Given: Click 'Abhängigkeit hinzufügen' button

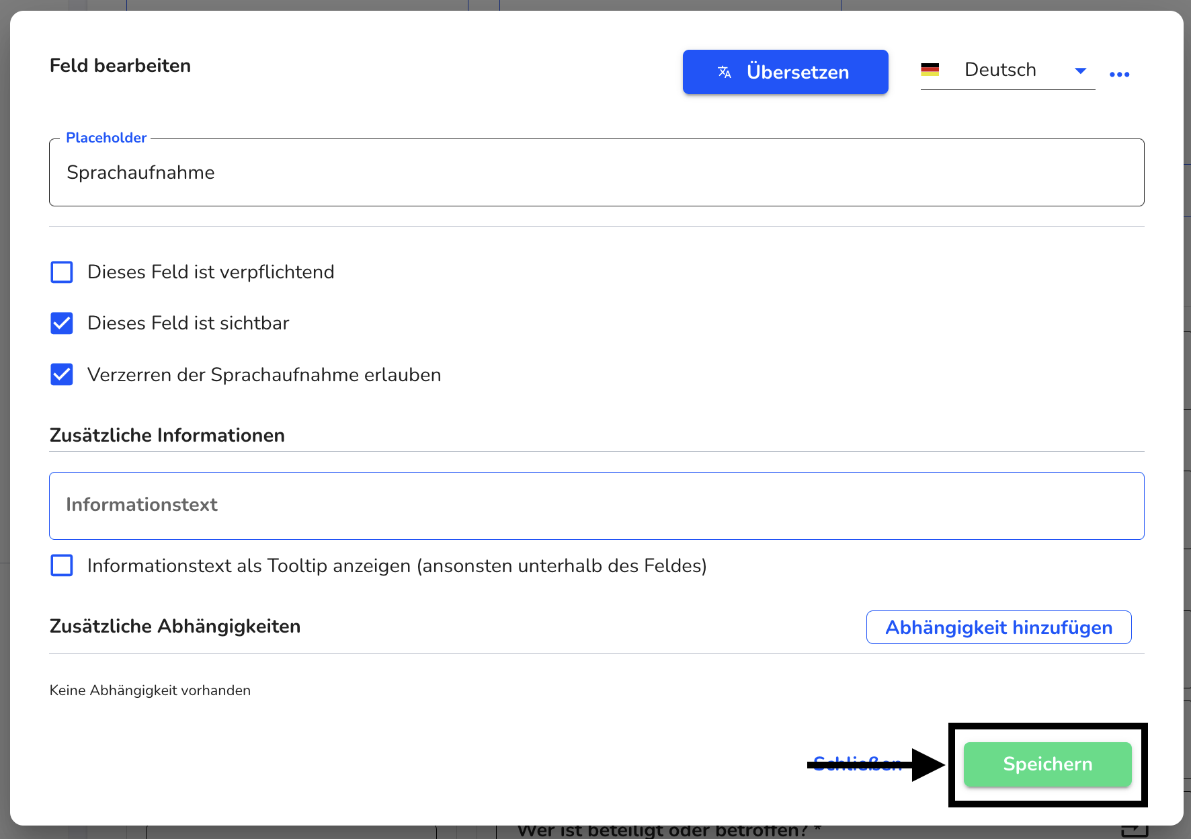Looking at the screenshot, I should 999,627.
